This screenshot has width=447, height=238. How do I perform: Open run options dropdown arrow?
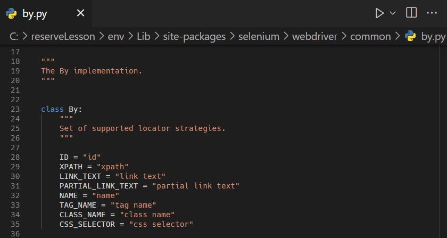(x=393, y=13)
